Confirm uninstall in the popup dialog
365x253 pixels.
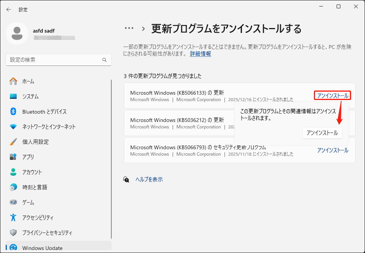(322, 133)
